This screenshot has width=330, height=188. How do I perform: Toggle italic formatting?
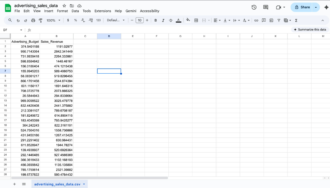163,20
